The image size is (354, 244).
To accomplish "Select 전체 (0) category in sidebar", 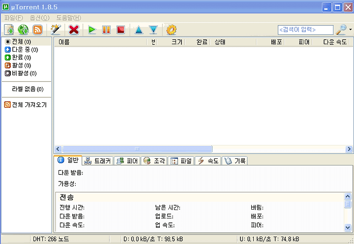I will 27,42.
